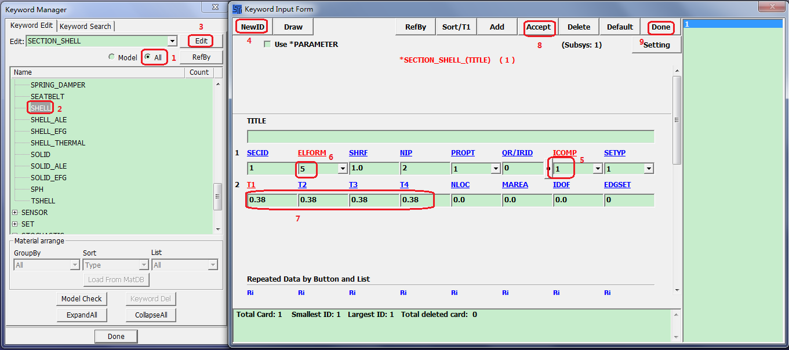Click the TITLE input field
789x350 pixels.
click(x=450, y=137)
